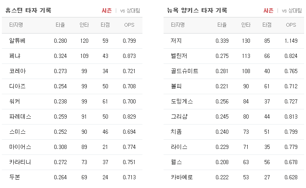Select Yankees batter 골드슈미트
Image resolution: width=306 pixels, height=188 pixels.
click(x=184, y=71)
